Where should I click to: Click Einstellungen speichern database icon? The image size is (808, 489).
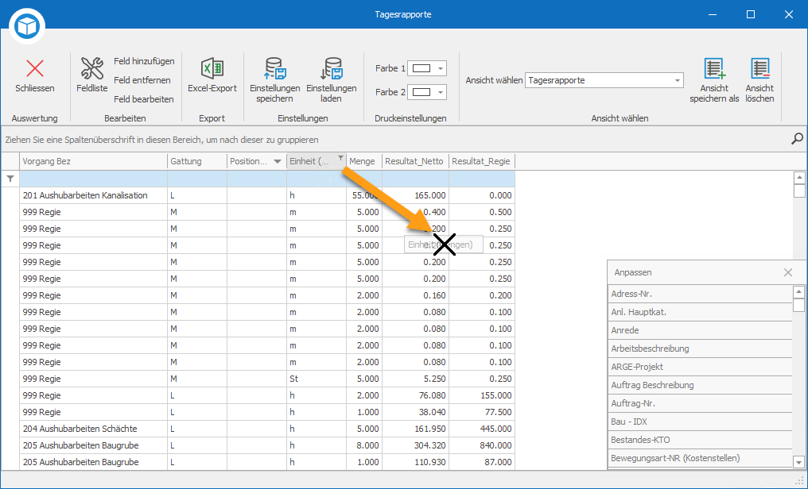click(274, 68)
